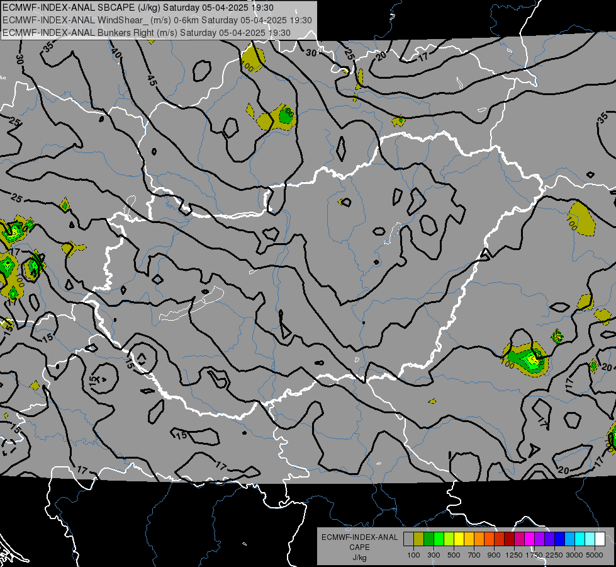Image resolution: width=616 pixels, height=567 pixels.
Task: Pick the purple legend swatch
Action: pos(539,539)
